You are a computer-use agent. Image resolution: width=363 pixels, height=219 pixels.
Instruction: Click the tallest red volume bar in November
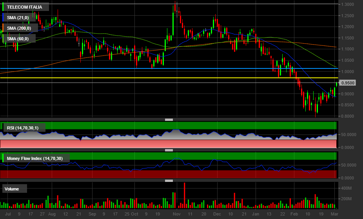pos(185,196)
